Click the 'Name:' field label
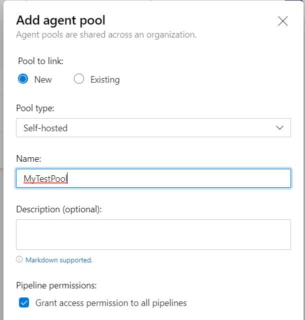This screenshot has height=320, width=305. [28, 159]
